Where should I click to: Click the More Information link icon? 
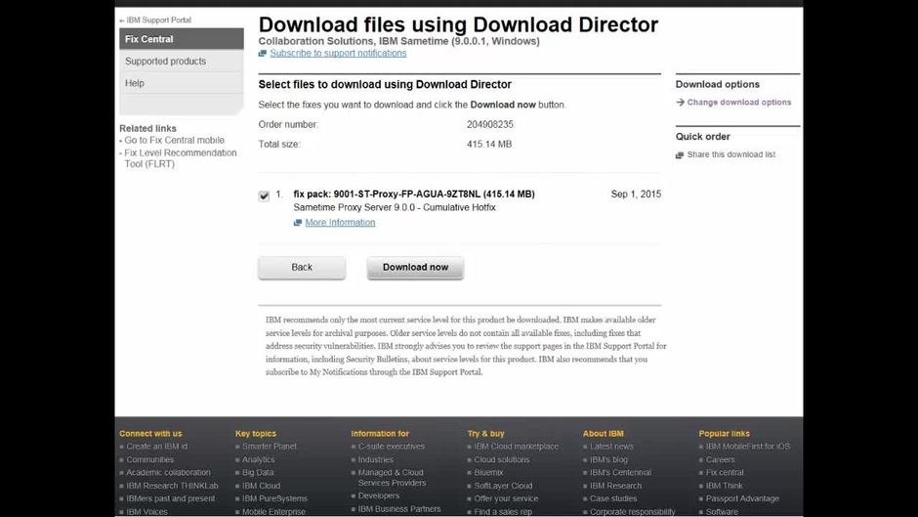point(298,223)
